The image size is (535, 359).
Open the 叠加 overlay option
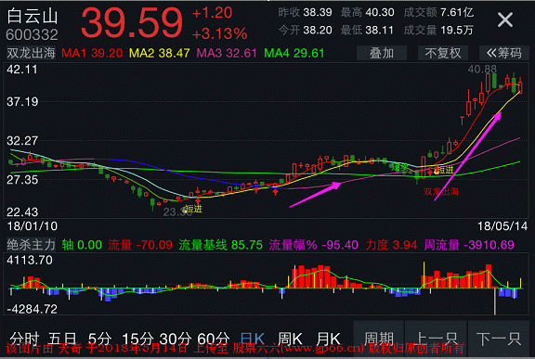(382, 53)
